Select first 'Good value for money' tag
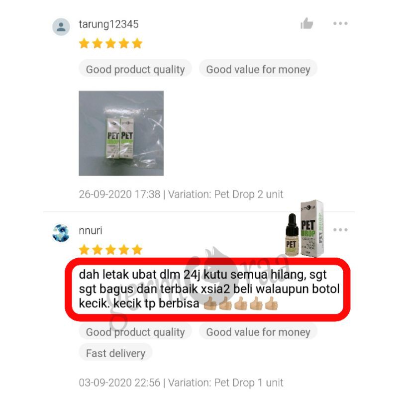 [x=258, y=69]
